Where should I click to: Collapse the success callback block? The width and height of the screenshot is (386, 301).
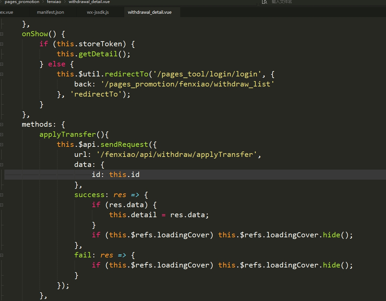2,195
